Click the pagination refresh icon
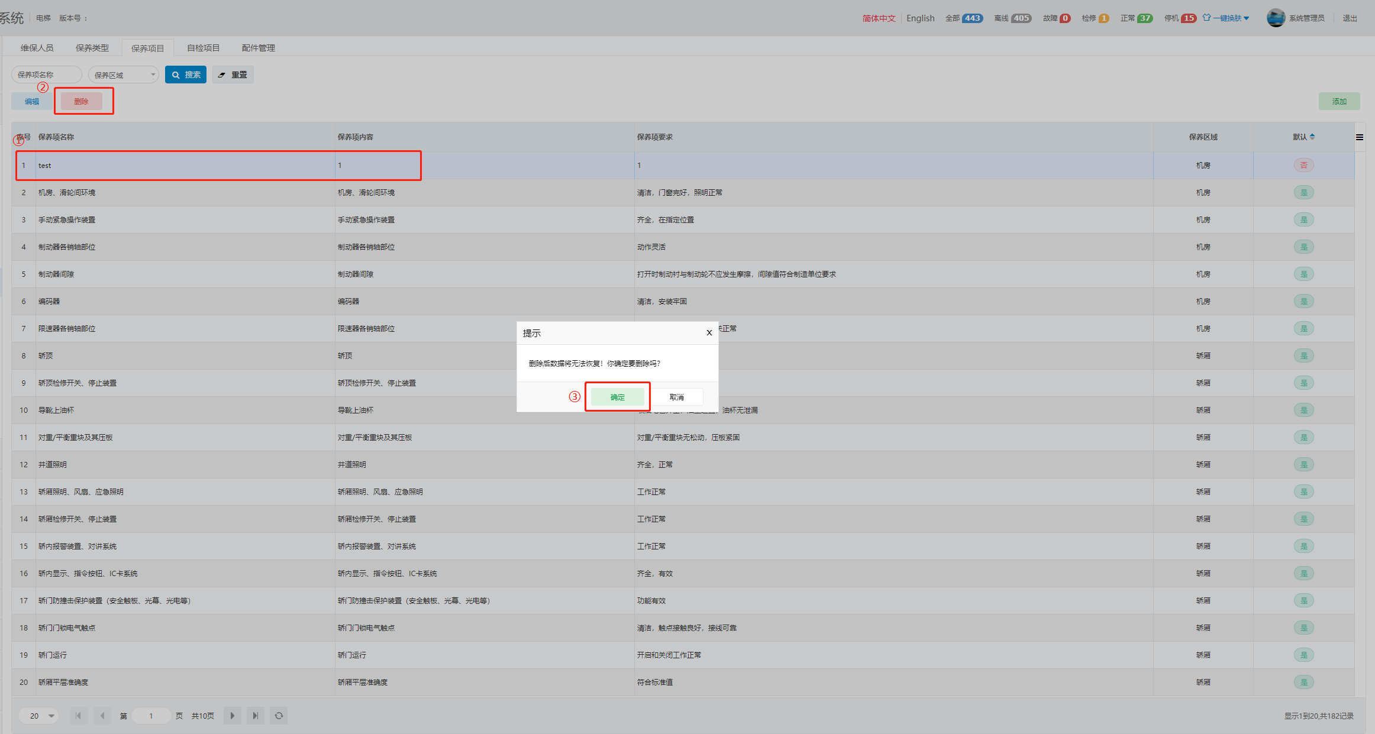Image resolution: width=1375 pixels, height=734 pixels. 279,716
